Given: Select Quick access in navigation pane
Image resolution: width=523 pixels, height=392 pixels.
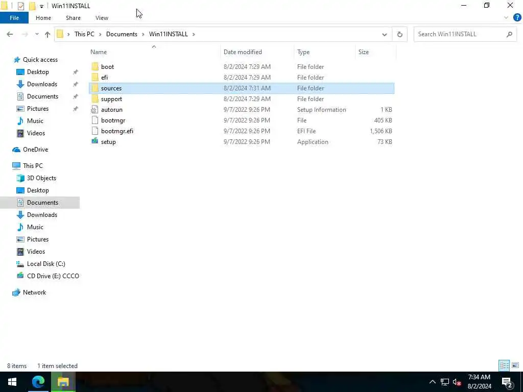Looking at the screenshot, I should click(40, 60).
